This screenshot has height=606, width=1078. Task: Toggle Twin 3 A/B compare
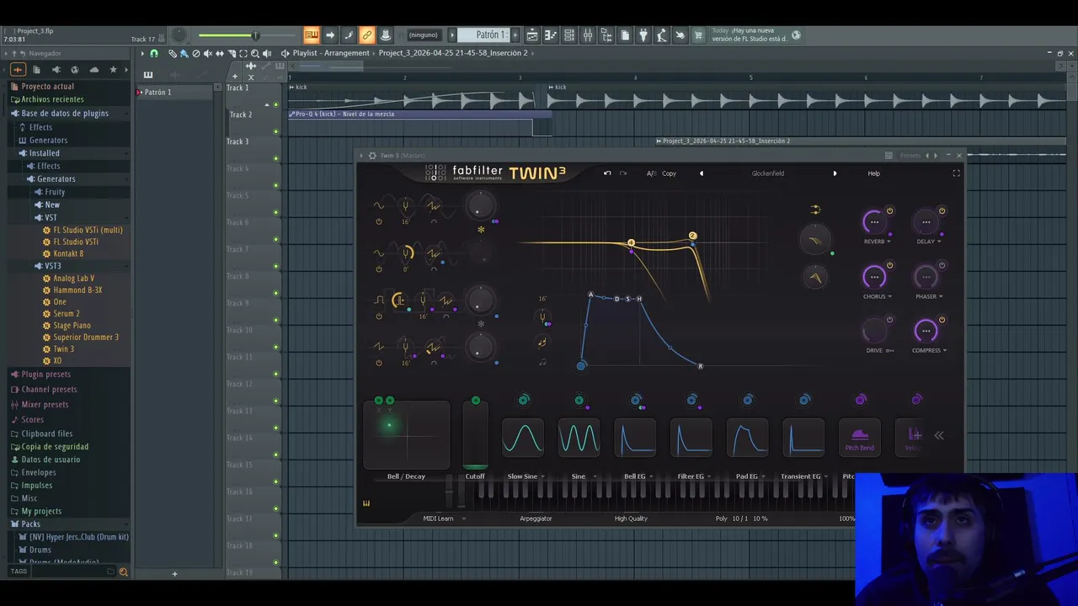[x=651, y=173]
